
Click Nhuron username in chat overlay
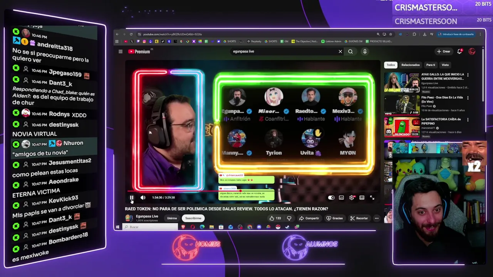(x=73, y=143)
